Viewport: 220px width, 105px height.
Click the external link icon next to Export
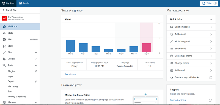36,81
